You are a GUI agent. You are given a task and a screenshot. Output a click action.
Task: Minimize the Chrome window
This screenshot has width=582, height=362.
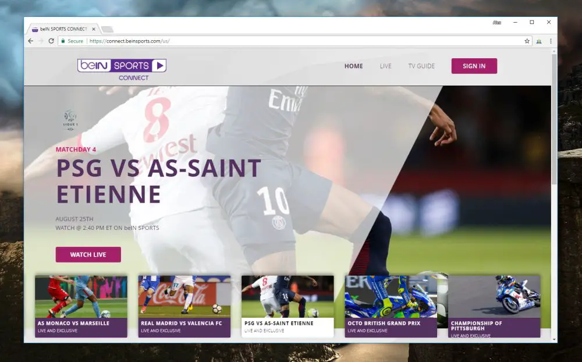(515, 22)
